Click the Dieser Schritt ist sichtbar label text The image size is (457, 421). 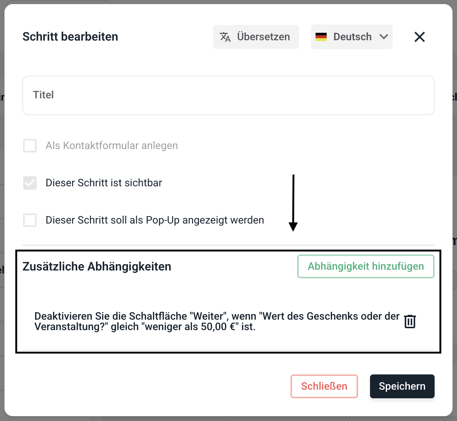[x=104, y=183]
